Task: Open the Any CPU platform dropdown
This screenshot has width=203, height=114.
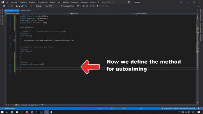Action: click(x=52, y=6)
